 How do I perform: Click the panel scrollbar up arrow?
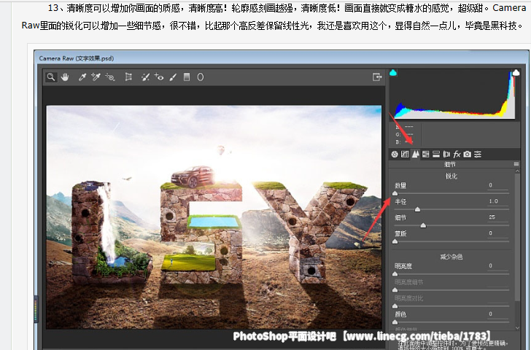(517, 171)
